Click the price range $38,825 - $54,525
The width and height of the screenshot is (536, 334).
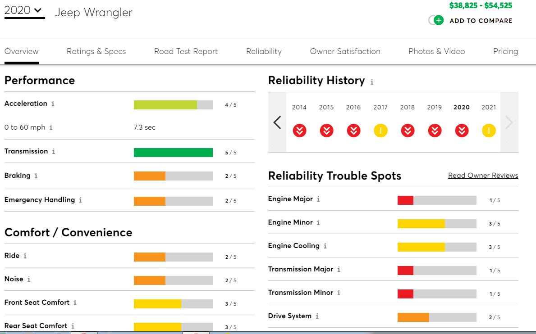point(481,5)
